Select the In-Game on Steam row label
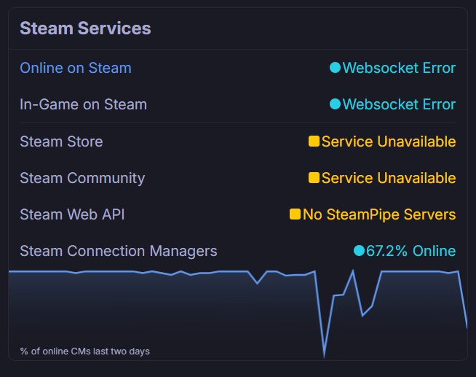Image resolution: width=476 pixels, height=377 pixels. tap(83, 104)
